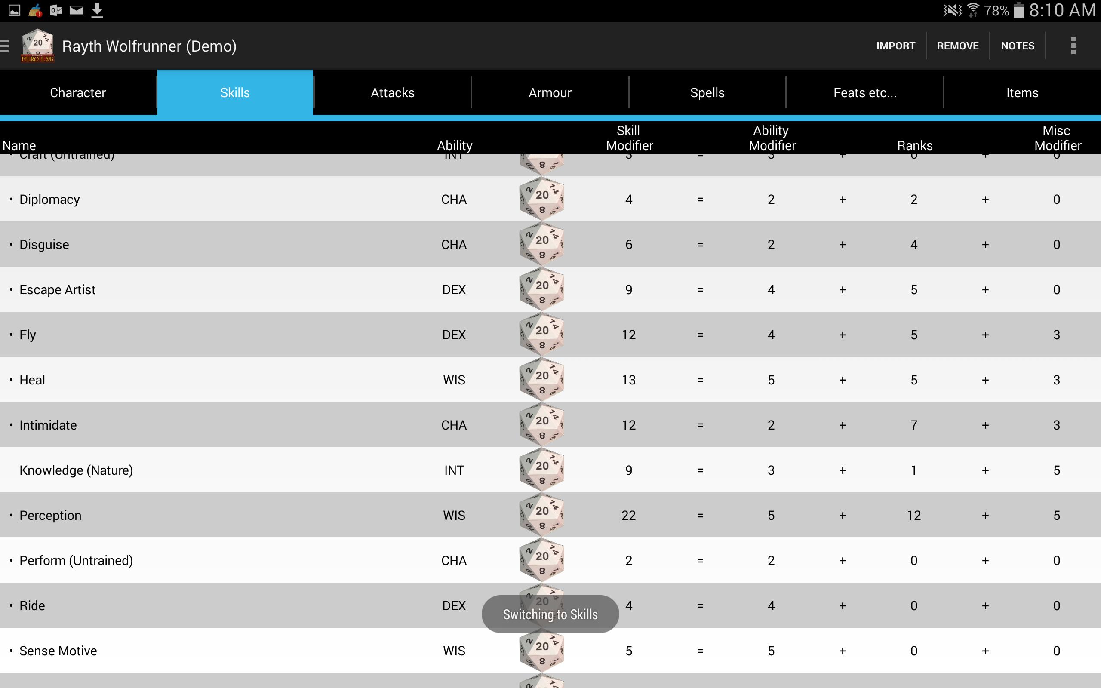The height and width of the screenshot is (688, 1101).
Task: Roll dice for Fly skill check
Action: click(541, 334)
